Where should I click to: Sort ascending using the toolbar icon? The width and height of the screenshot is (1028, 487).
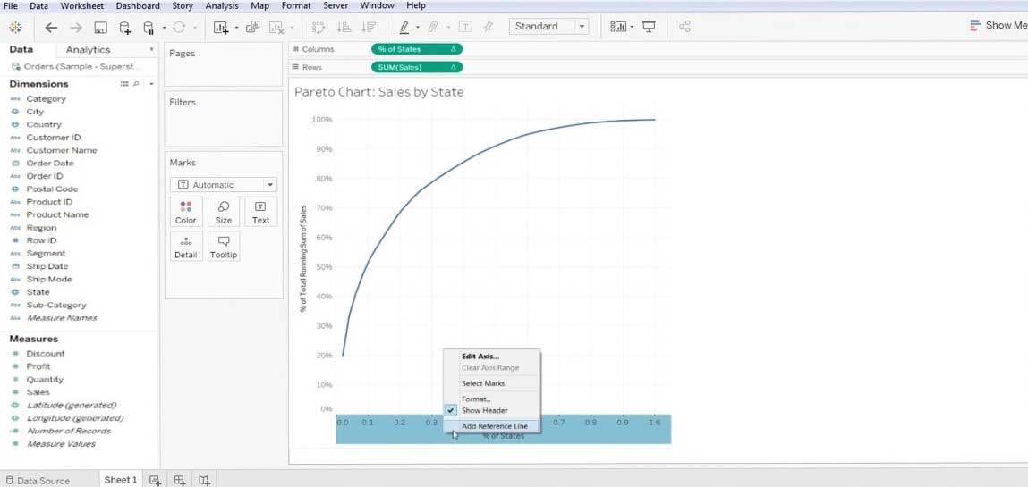344,27
